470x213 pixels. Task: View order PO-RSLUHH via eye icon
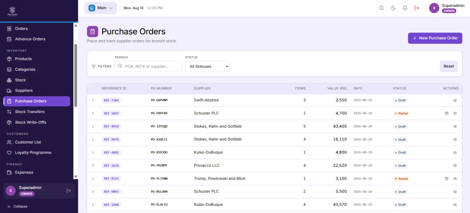pyautogui.click(x=455, y=192)
